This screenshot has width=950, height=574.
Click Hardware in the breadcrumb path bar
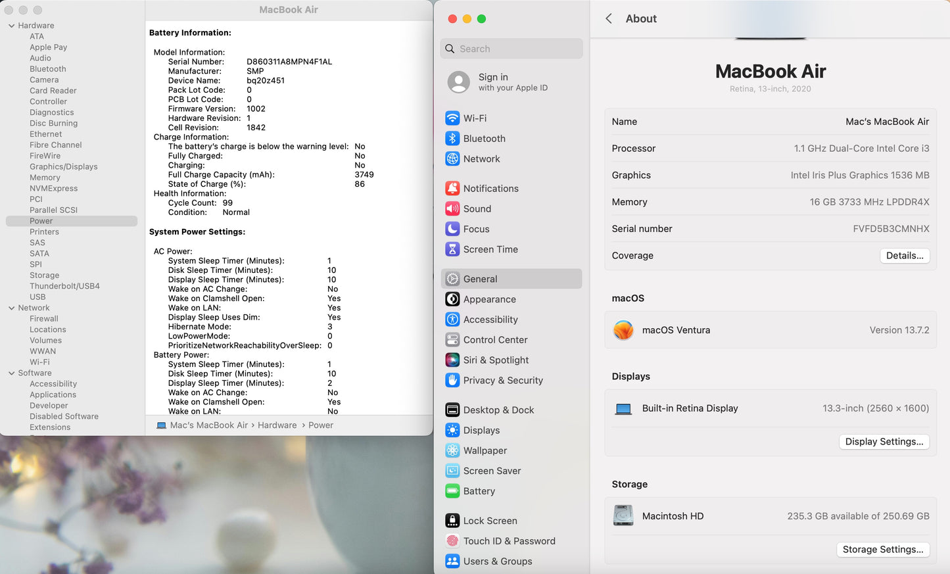tap(277, 425)
